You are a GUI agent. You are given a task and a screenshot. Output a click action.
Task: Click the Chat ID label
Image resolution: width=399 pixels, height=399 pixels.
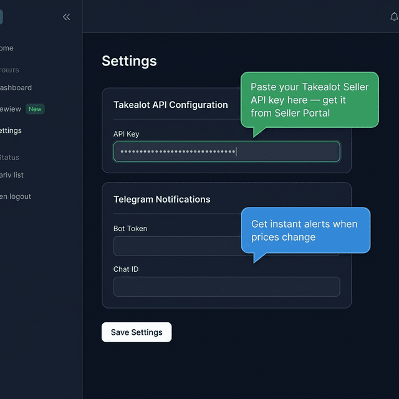[126, 269]
